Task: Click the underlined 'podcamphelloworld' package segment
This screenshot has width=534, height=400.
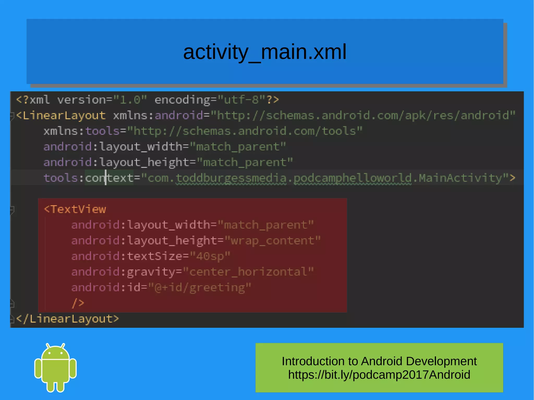Action: pyautogui.click(x=353, y=178)
